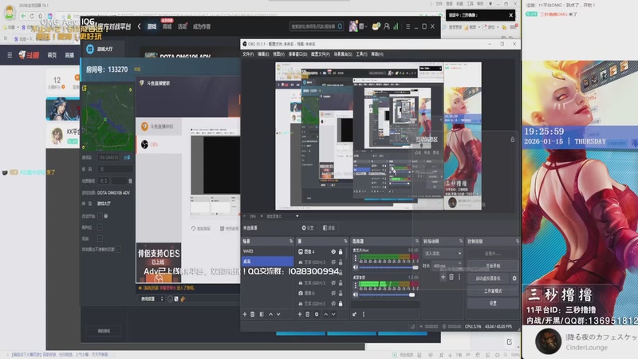Click search magnifier in battle platform

[341, 26]
